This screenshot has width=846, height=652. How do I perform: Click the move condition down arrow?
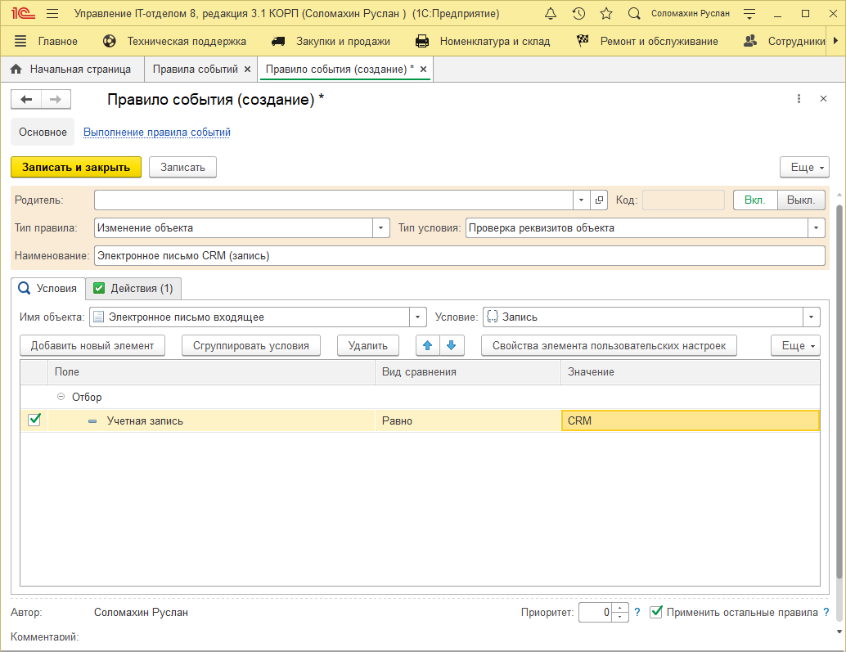451,346
